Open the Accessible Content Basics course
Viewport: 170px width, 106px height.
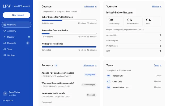[x=55, y=30]
